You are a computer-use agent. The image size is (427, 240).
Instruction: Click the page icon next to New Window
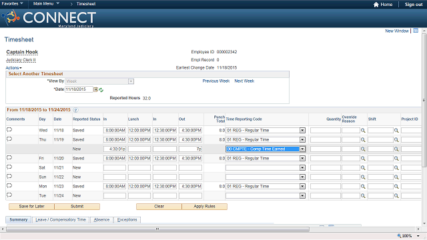(x=416, y=31)
